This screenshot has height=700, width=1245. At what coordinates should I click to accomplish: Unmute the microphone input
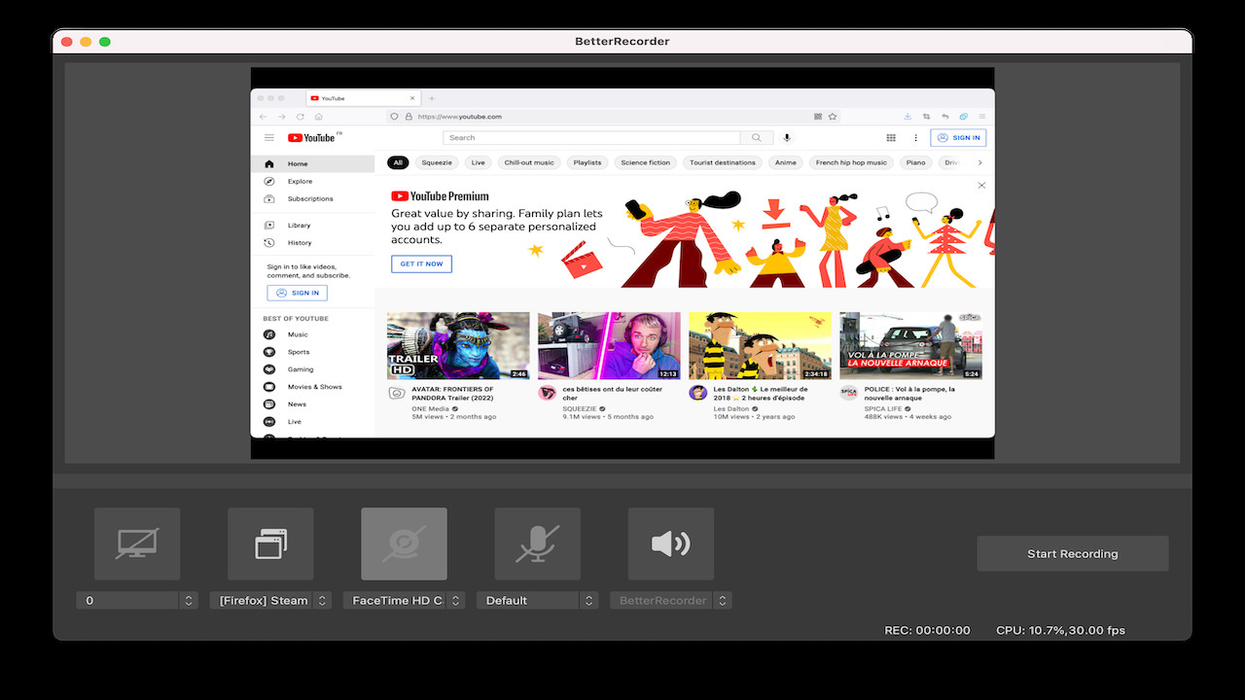537,545
